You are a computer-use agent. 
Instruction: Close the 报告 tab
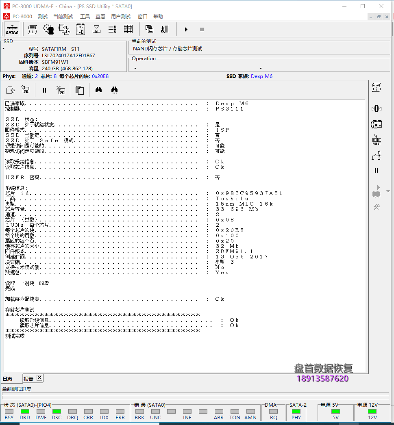(x=39, y=378)
